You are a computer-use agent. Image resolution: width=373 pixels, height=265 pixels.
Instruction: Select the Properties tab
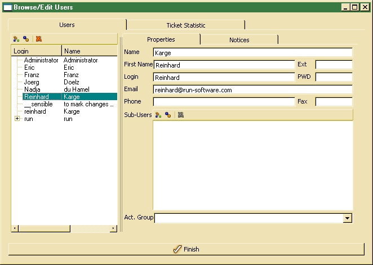point(161,39)
